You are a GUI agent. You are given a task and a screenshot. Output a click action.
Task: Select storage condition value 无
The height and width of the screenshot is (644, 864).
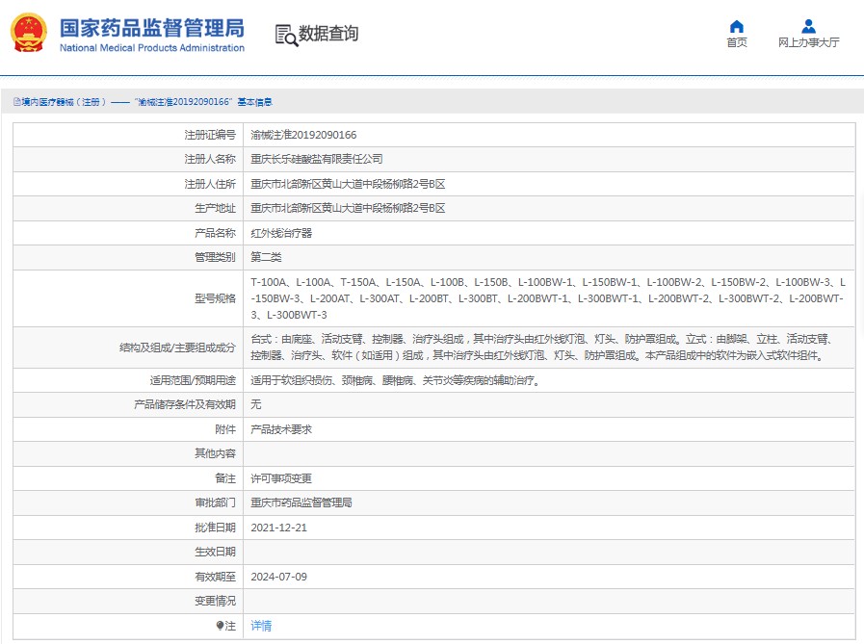click(x=256, y=404)
